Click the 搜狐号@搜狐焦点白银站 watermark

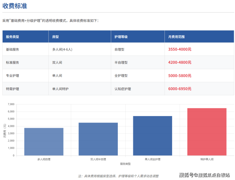point(204,175)
